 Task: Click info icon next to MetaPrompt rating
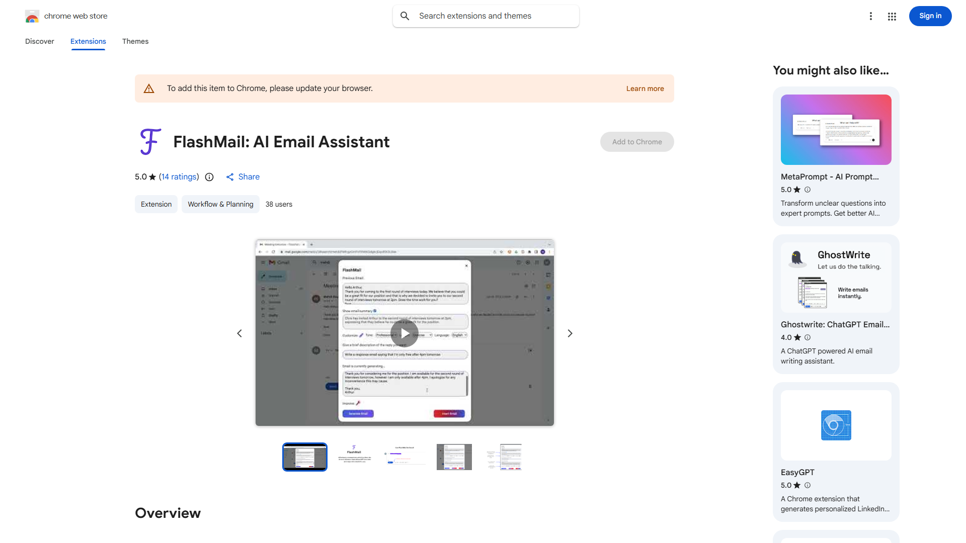(808, 190)
